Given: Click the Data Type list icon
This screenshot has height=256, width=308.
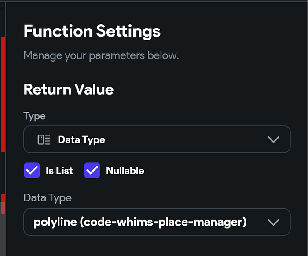Looking at the screenshot, I should tap(44, 140).
